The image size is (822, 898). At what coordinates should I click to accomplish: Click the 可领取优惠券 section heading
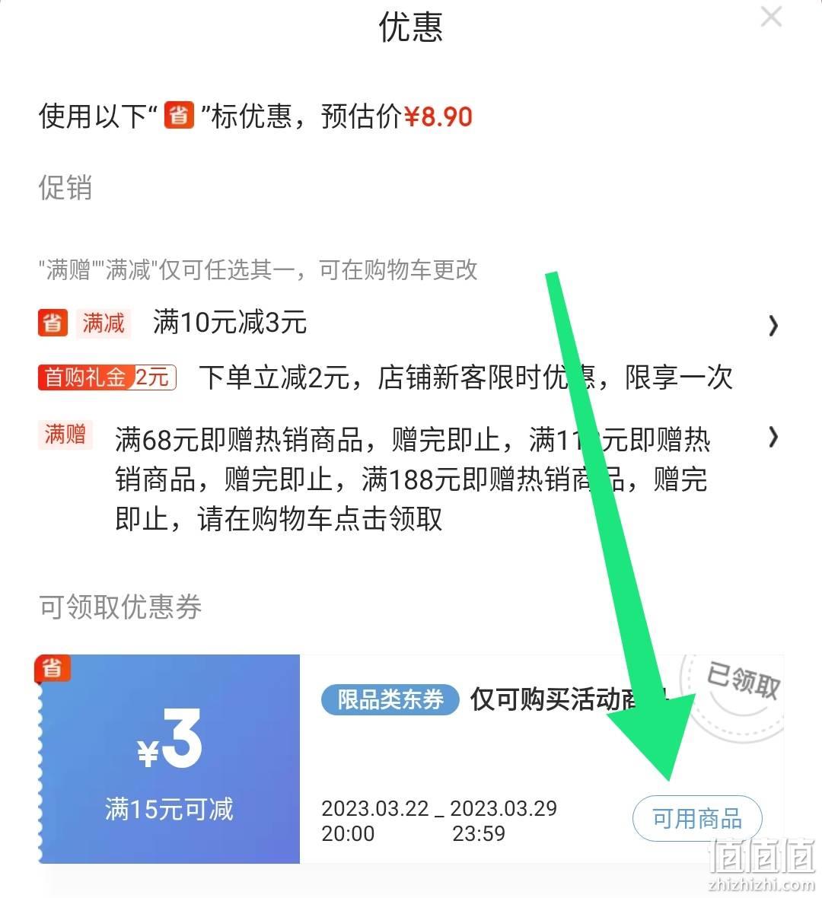(120, 607)
